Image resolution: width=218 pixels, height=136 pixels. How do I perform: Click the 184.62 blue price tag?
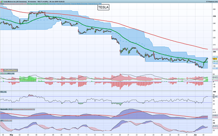pyautogui.click(x=215, y=63)
